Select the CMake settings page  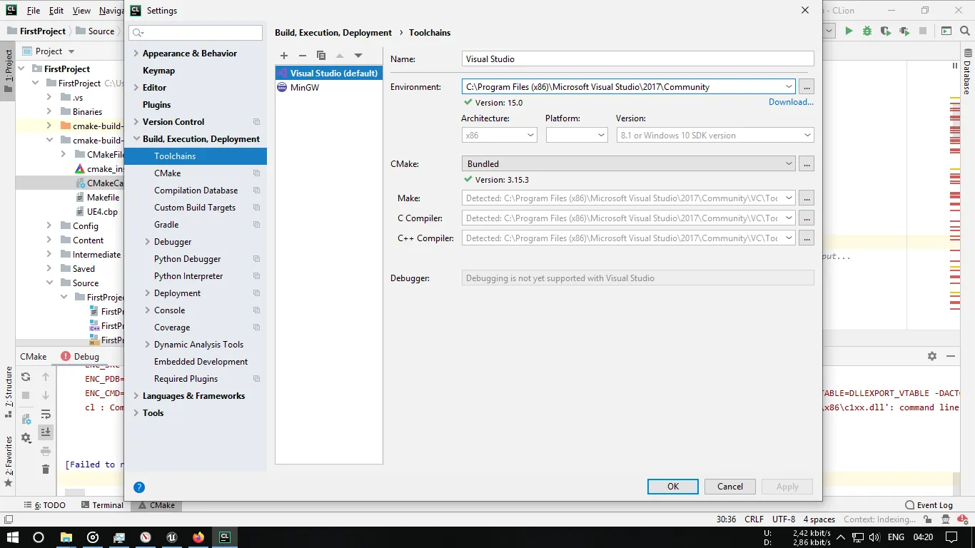[167, 173]
